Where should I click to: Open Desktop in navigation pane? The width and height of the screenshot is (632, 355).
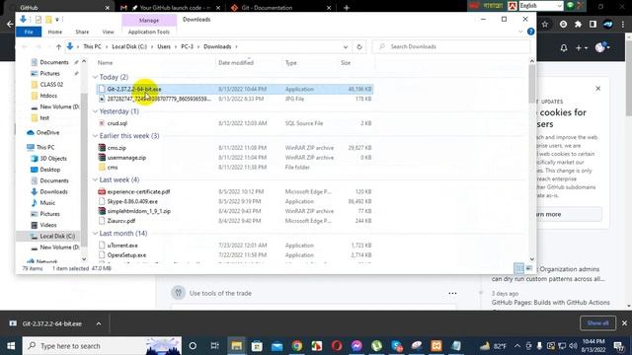pyautogui.click(x=50, y=170)
